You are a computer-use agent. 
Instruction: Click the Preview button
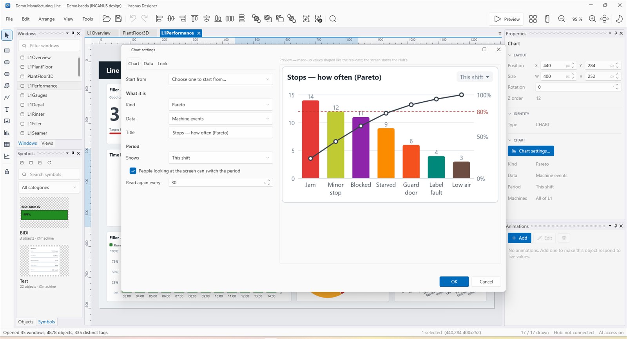click(x=507, y=19)
